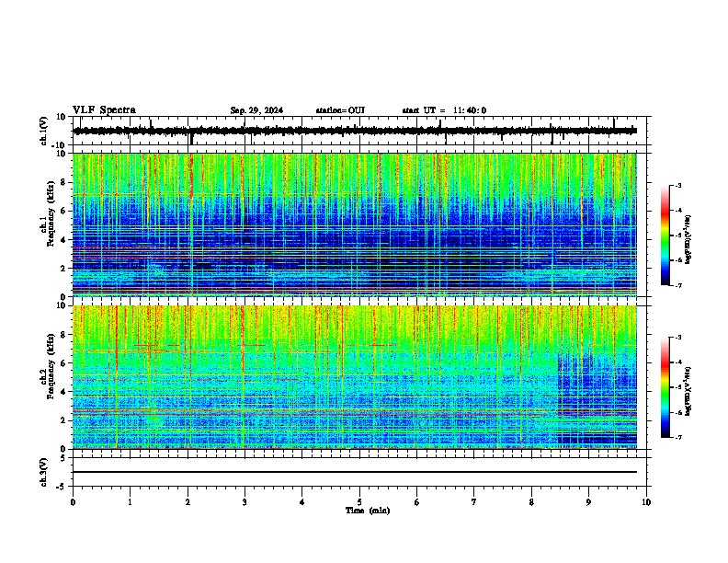
Task: Click the ch.3 flat line trace
Action: pos(355,472)
